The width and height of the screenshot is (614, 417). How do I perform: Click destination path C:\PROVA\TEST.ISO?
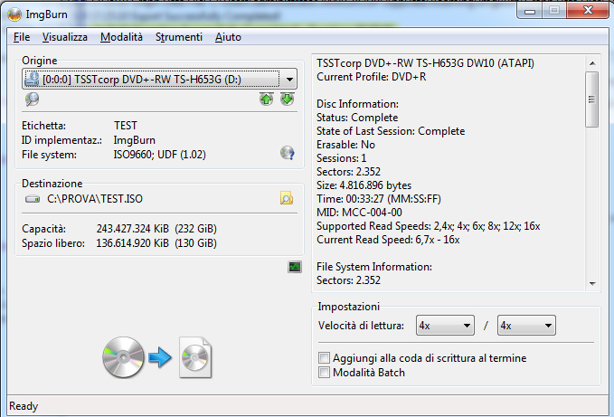tap(95, 199)
